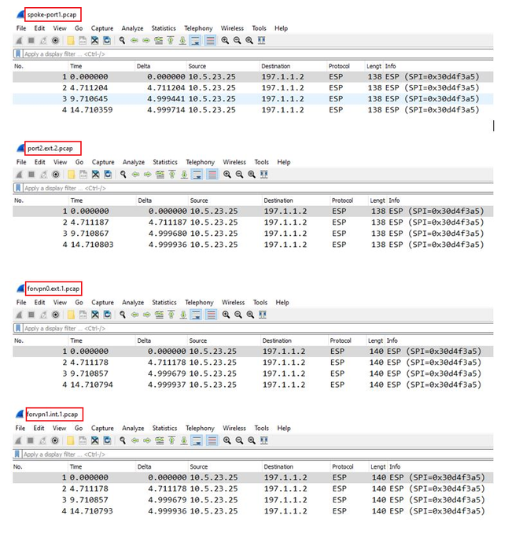The image size is (512, 534).
Task: Click zoom out icon in port2.ext.2.pcap window
Action: click(x=239, y=175)
